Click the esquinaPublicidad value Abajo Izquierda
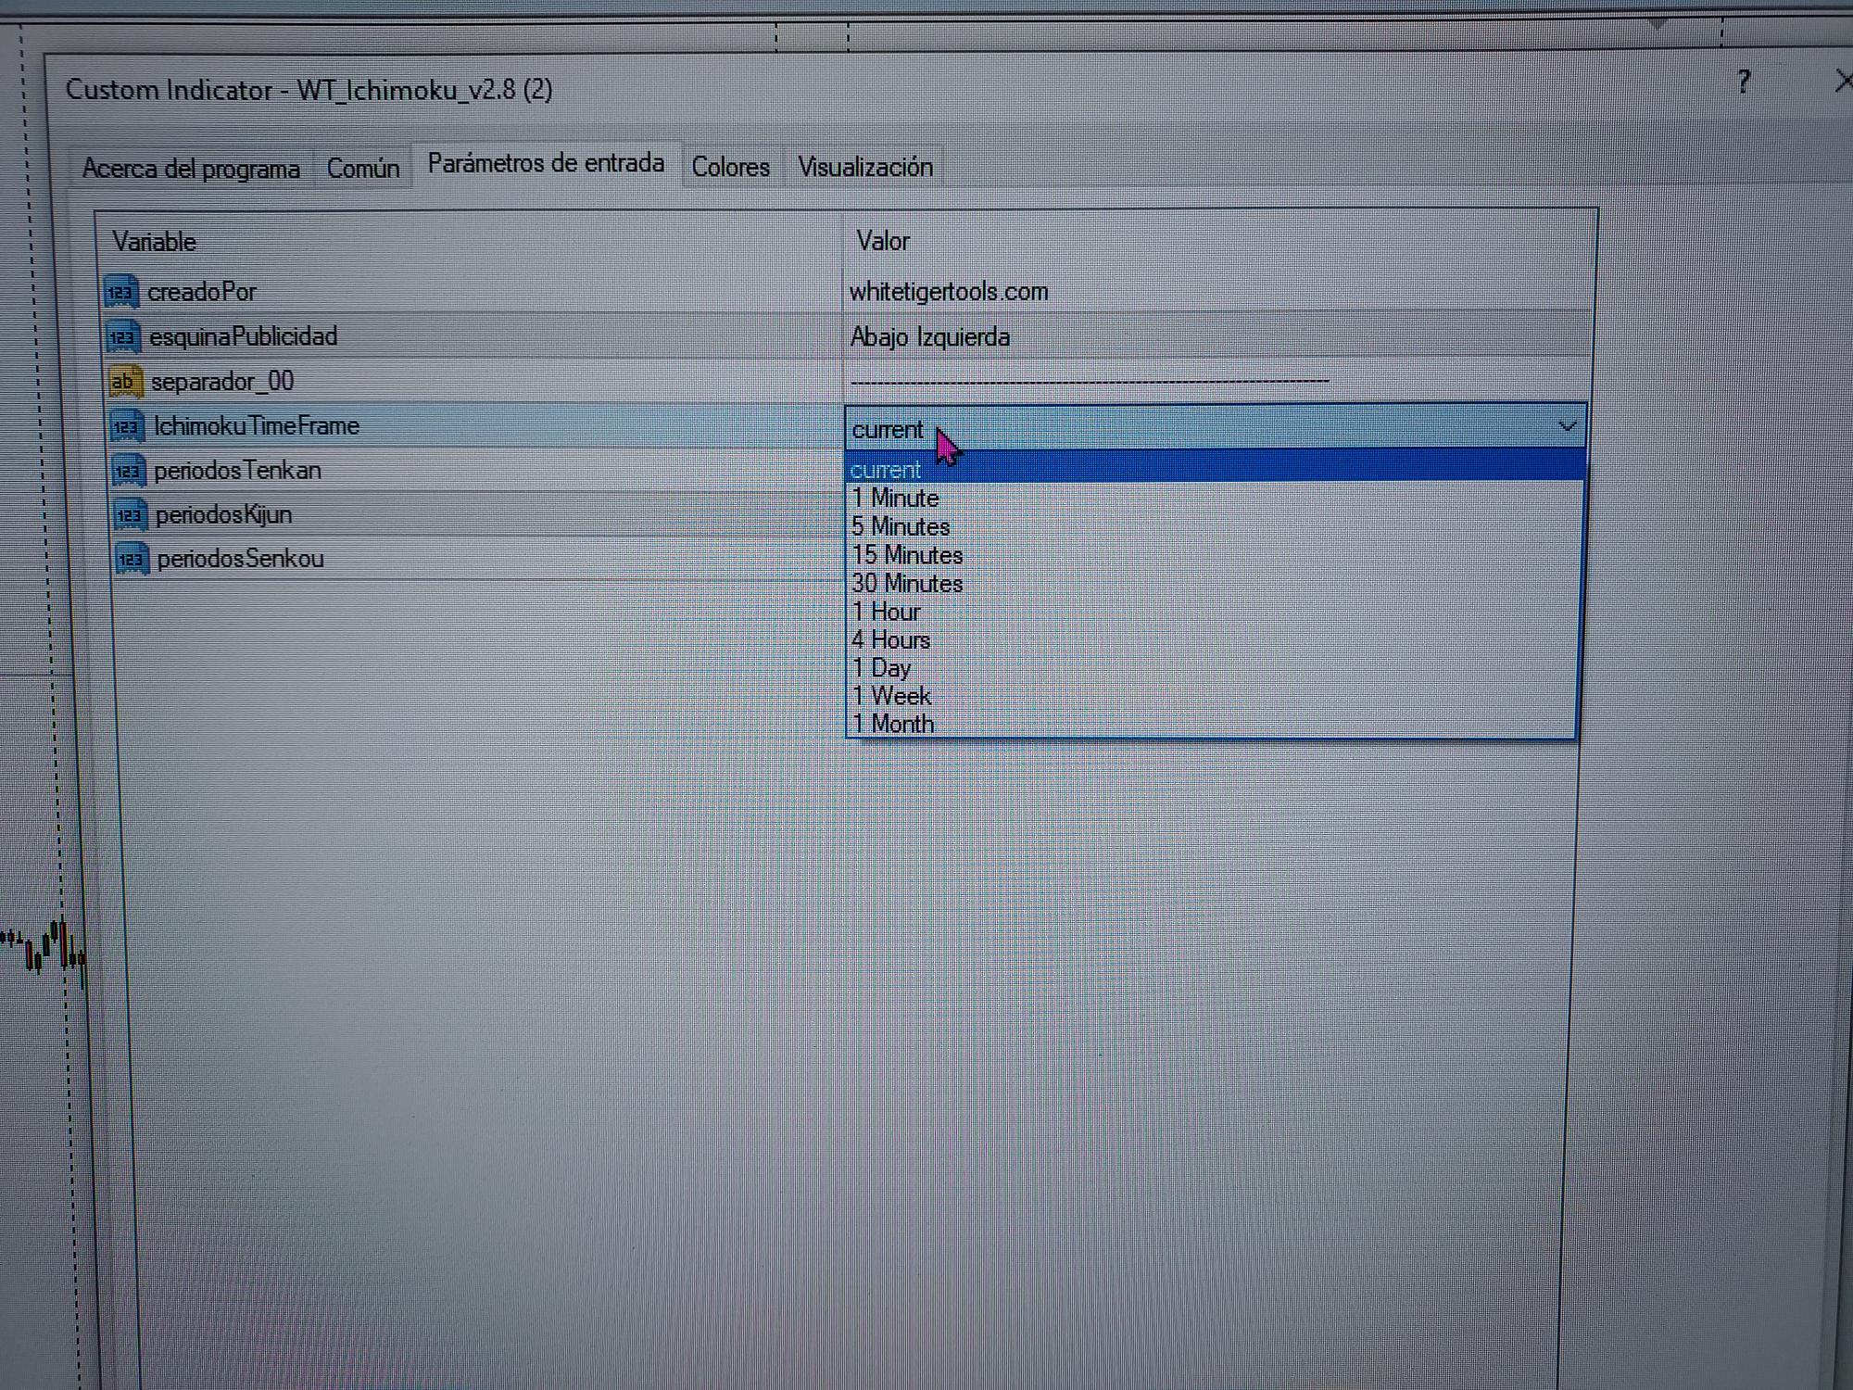 (929, 337)
